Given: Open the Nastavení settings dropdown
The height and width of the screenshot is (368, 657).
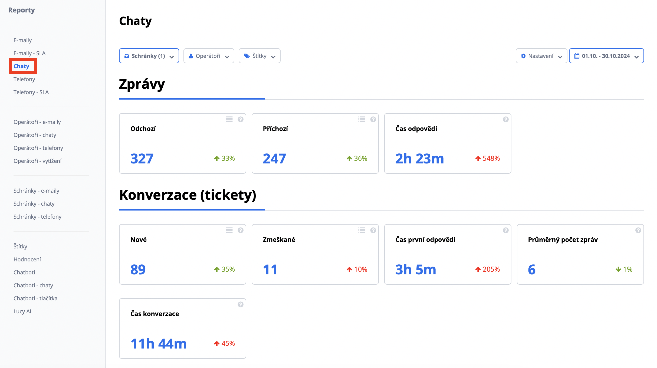Looking at the screenshot, I should 541,56.
